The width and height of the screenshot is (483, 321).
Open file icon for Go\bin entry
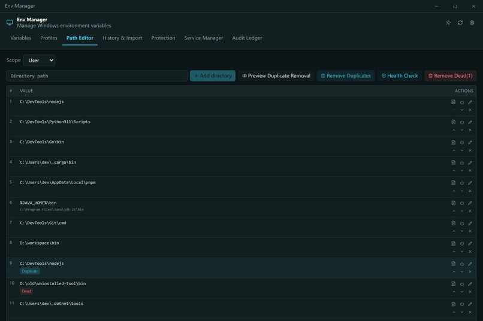454,142
